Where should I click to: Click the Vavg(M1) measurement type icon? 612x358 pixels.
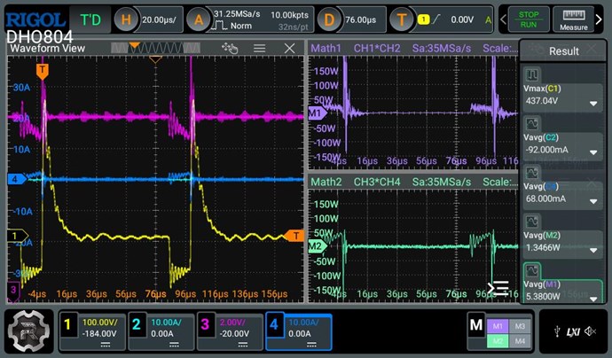(x=532, y=270)
